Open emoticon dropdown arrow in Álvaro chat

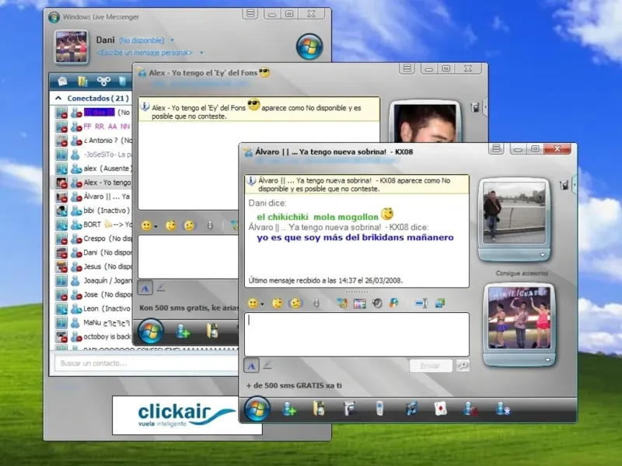pos(262,304)
